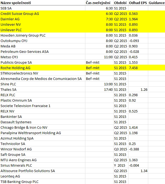Select the 'Odhad EPS' header cell
Screen dimensions: 165x184
click(x=138, y=3)
